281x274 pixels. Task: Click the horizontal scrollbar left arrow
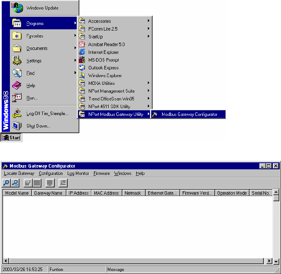pos(6,261)
